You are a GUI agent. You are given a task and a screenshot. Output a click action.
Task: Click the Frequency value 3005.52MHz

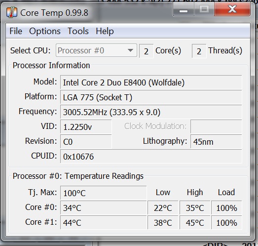(x=151, y=112)
